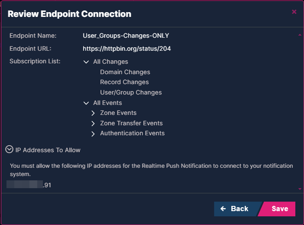Expand the Authentication Events node

pyautogui.click(x=93, y=134)
